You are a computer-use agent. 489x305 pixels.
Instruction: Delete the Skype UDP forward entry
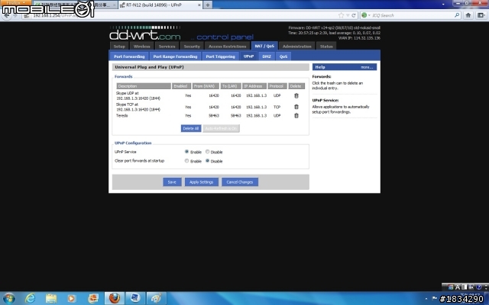tap(296, 96)
